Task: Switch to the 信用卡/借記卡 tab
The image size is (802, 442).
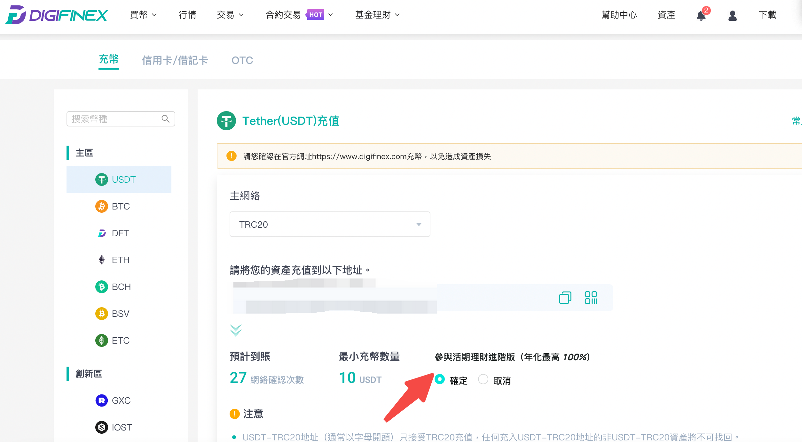Action: (x=175, y=60)
